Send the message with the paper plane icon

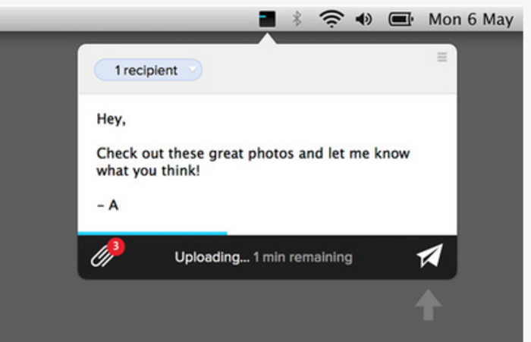point(429,257)
